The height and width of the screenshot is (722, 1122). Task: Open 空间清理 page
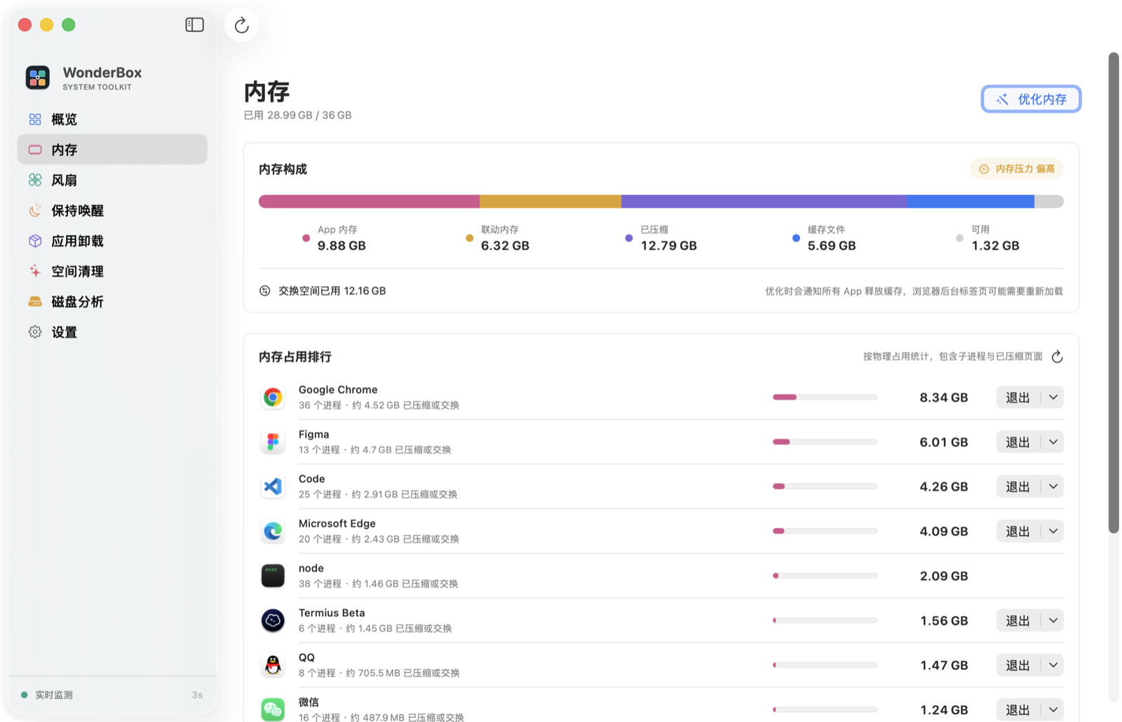tap(112, 271)
